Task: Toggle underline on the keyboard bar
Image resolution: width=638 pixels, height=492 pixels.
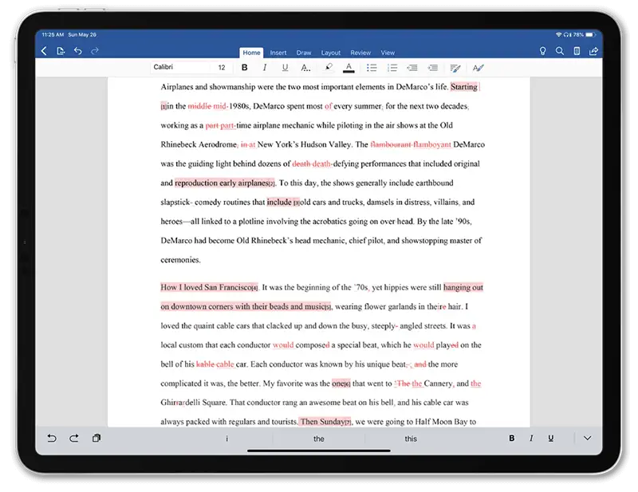Action: click(x=550, y=439)
